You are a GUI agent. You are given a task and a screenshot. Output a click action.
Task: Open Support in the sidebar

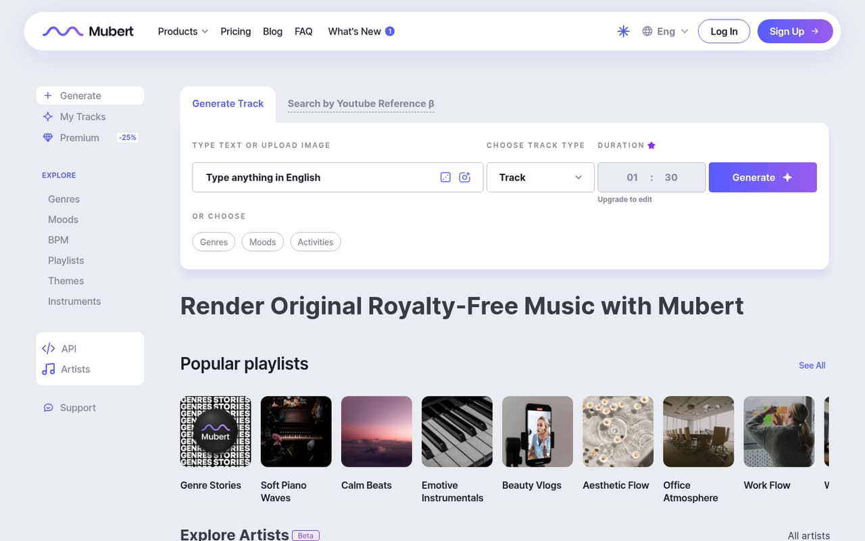78,408
